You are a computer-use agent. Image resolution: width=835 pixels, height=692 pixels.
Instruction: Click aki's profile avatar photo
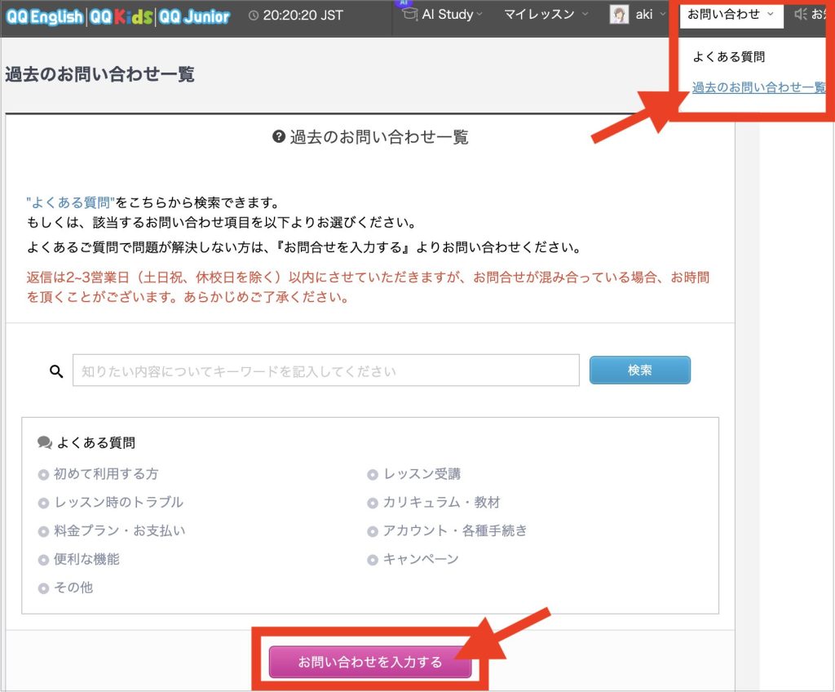pos(621,14)
